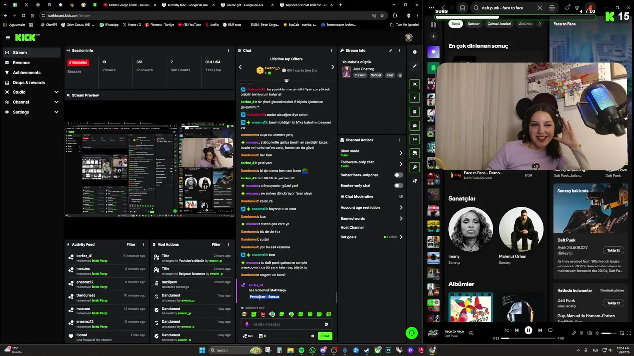Click Spotify search field

506,8
